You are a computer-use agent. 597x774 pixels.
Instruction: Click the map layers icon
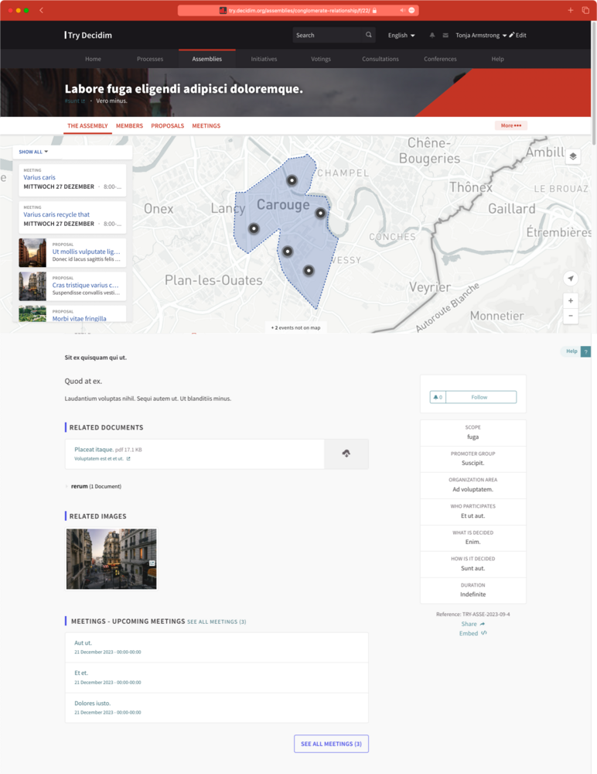click(572, 156)
